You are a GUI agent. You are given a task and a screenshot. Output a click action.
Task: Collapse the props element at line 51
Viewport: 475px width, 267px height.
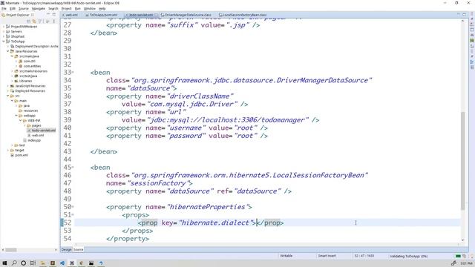[x=73, y=214]
